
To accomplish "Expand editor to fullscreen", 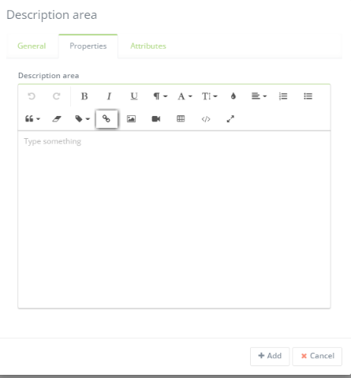I will coord(230,119).
